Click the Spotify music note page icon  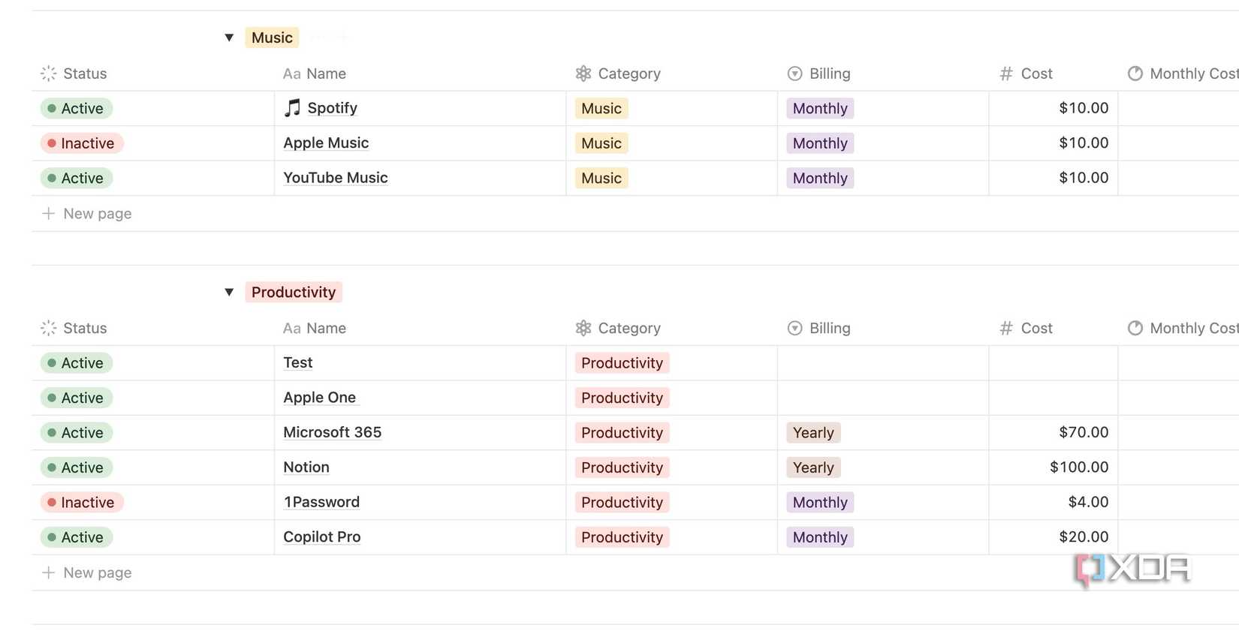point(292,108)
